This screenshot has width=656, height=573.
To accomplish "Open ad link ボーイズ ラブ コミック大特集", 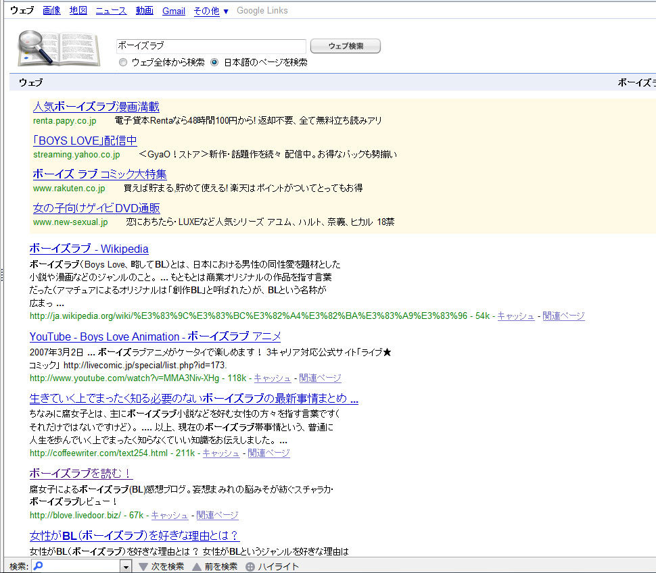I will 100,174.
